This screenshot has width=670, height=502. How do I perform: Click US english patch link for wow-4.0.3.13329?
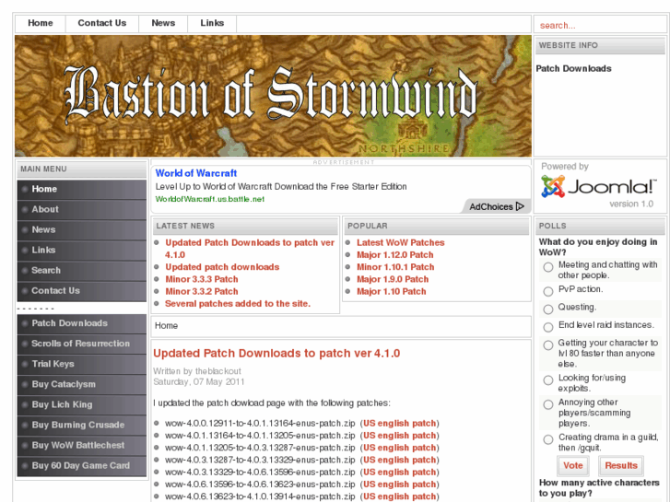point(400,473)
